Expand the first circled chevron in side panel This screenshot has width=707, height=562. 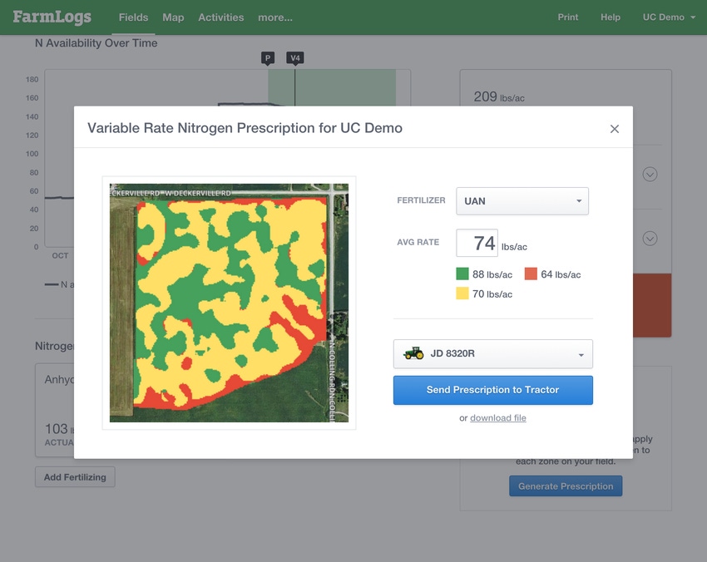(x=650, y=175)
